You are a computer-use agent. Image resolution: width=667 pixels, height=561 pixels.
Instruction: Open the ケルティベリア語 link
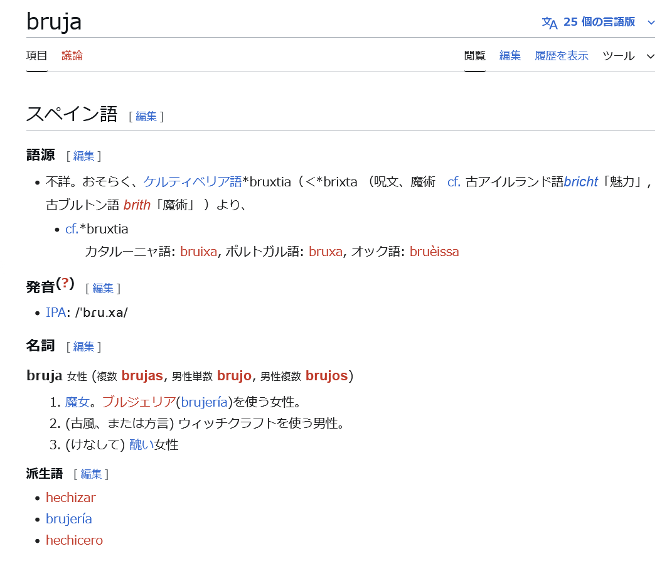point(193,182)
